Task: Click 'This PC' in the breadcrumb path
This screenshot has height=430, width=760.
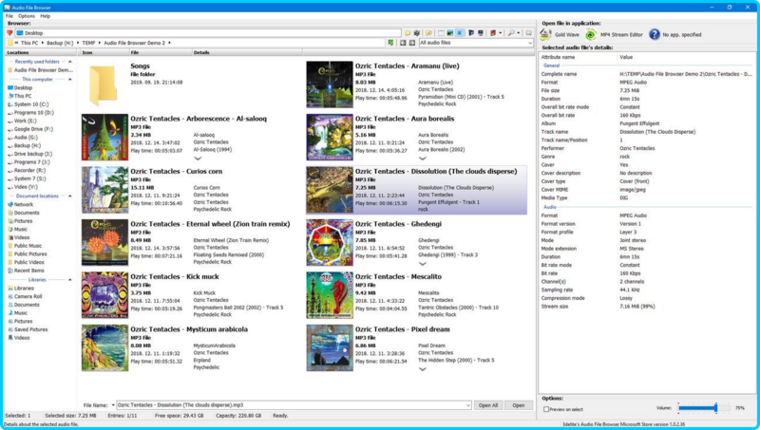Action: [x=29, y=43]
